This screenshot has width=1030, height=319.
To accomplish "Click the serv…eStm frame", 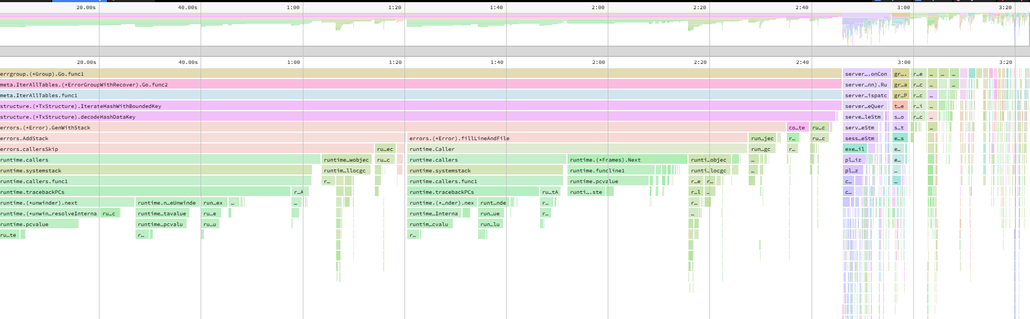I will click(x=861, y=127).
